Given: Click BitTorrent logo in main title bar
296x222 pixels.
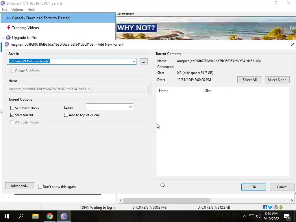Looking at the screenshot, I should (x=3, y=3).
